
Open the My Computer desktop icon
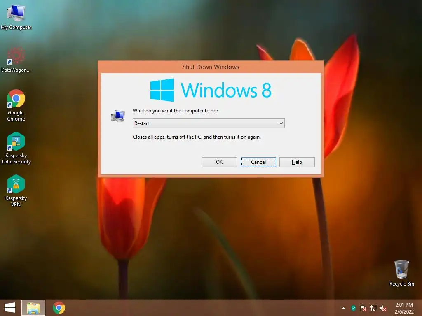pos(16,16)
